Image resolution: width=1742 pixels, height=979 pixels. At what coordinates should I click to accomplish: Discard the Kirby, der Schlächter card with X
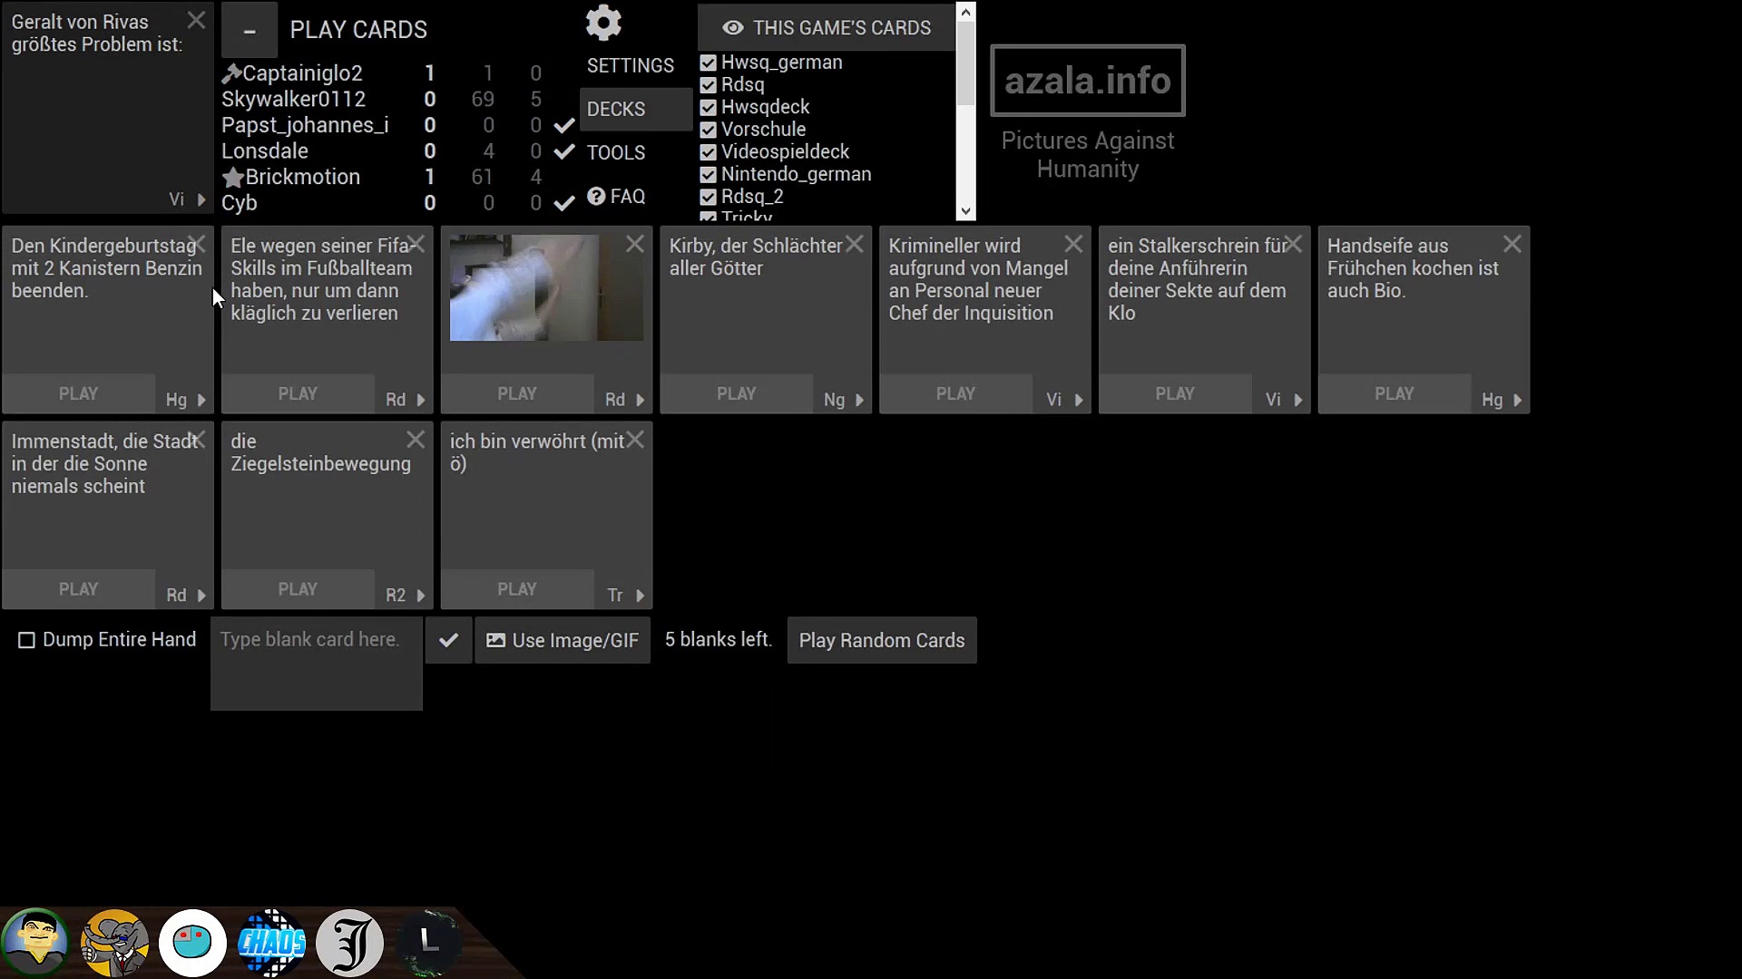point(855,244)
